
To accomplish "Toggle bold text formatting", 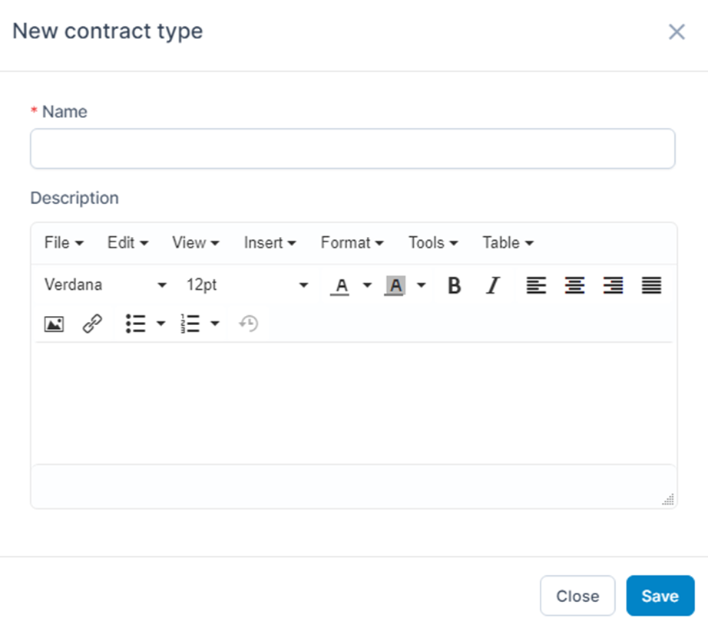I will (x=455, y=285).
